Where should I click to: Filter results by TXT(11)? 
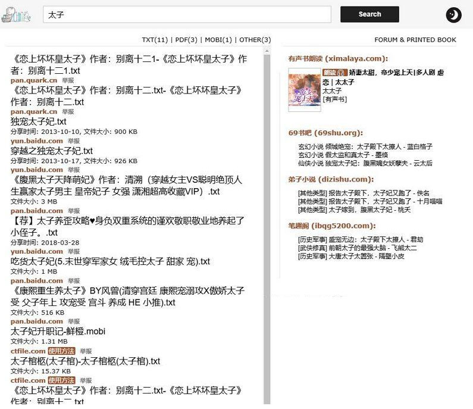tap(155, 40)
